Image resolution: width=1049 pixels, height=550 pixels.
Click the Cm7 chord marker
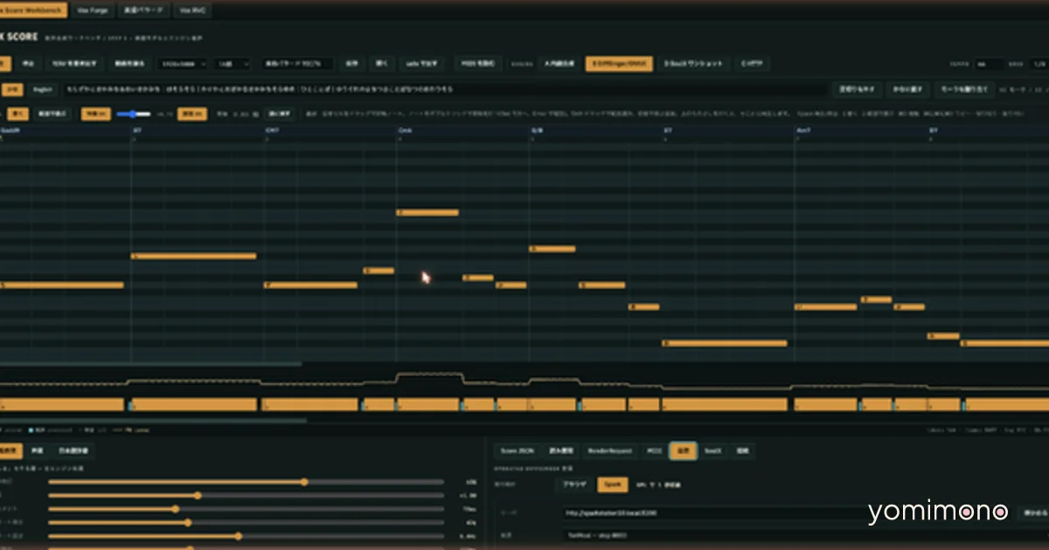[272, 129]
